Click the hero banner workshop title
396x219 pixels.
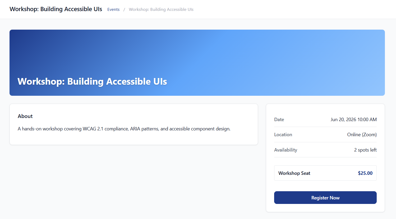(x=92, y=81)
